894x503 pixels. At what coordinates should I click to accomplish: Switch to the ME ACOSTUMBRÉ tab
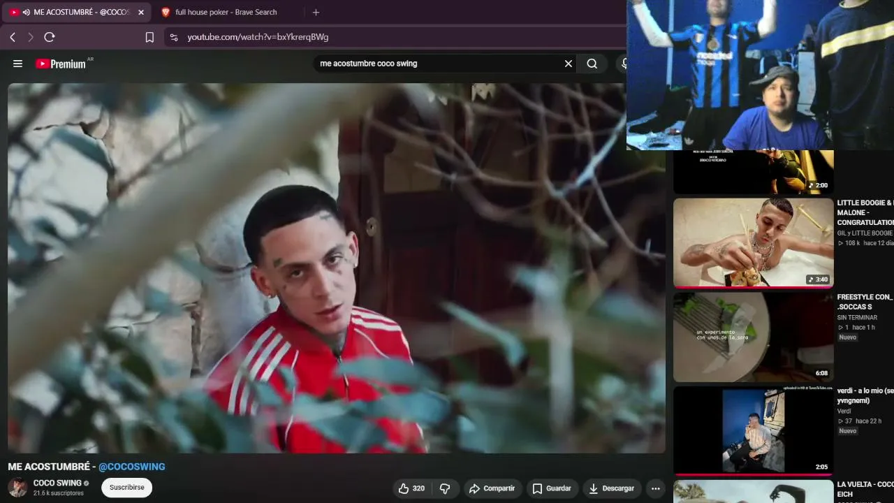[x=78, y=12]
